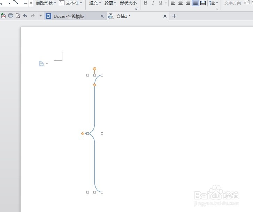The height and width of the screenshot is (212, 253).
Task: Redo the last undone action
Action: (x=33, y=16)
